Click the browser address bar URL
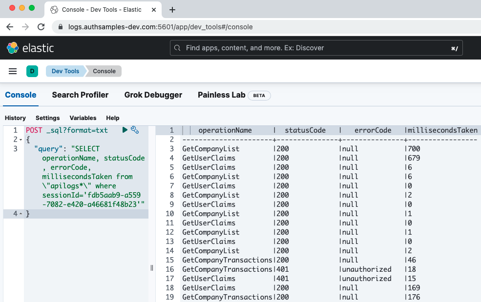 [161, 27]
